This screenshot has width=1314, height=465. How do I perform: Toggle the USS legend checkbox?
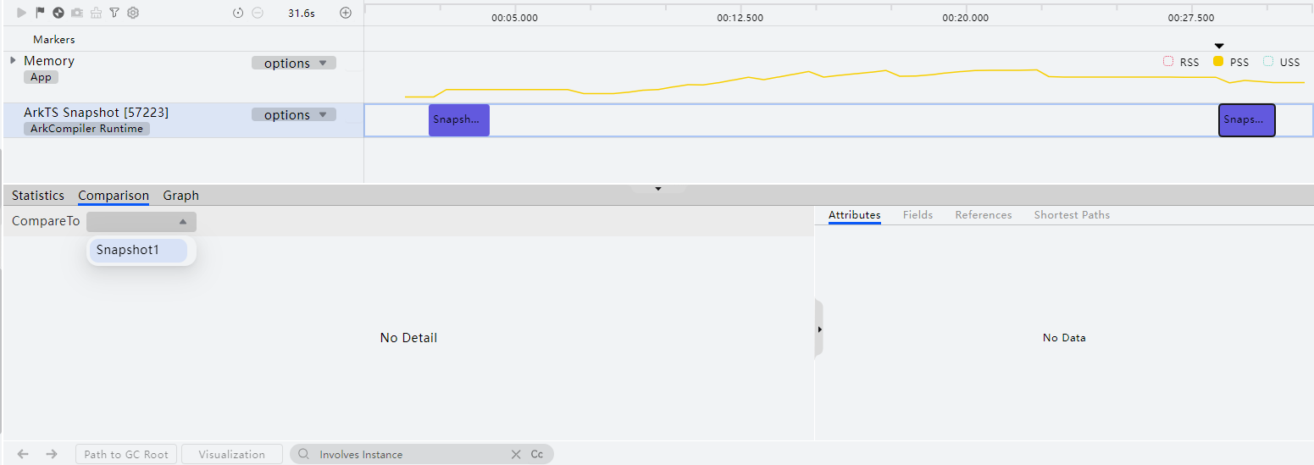point(1268,62)
